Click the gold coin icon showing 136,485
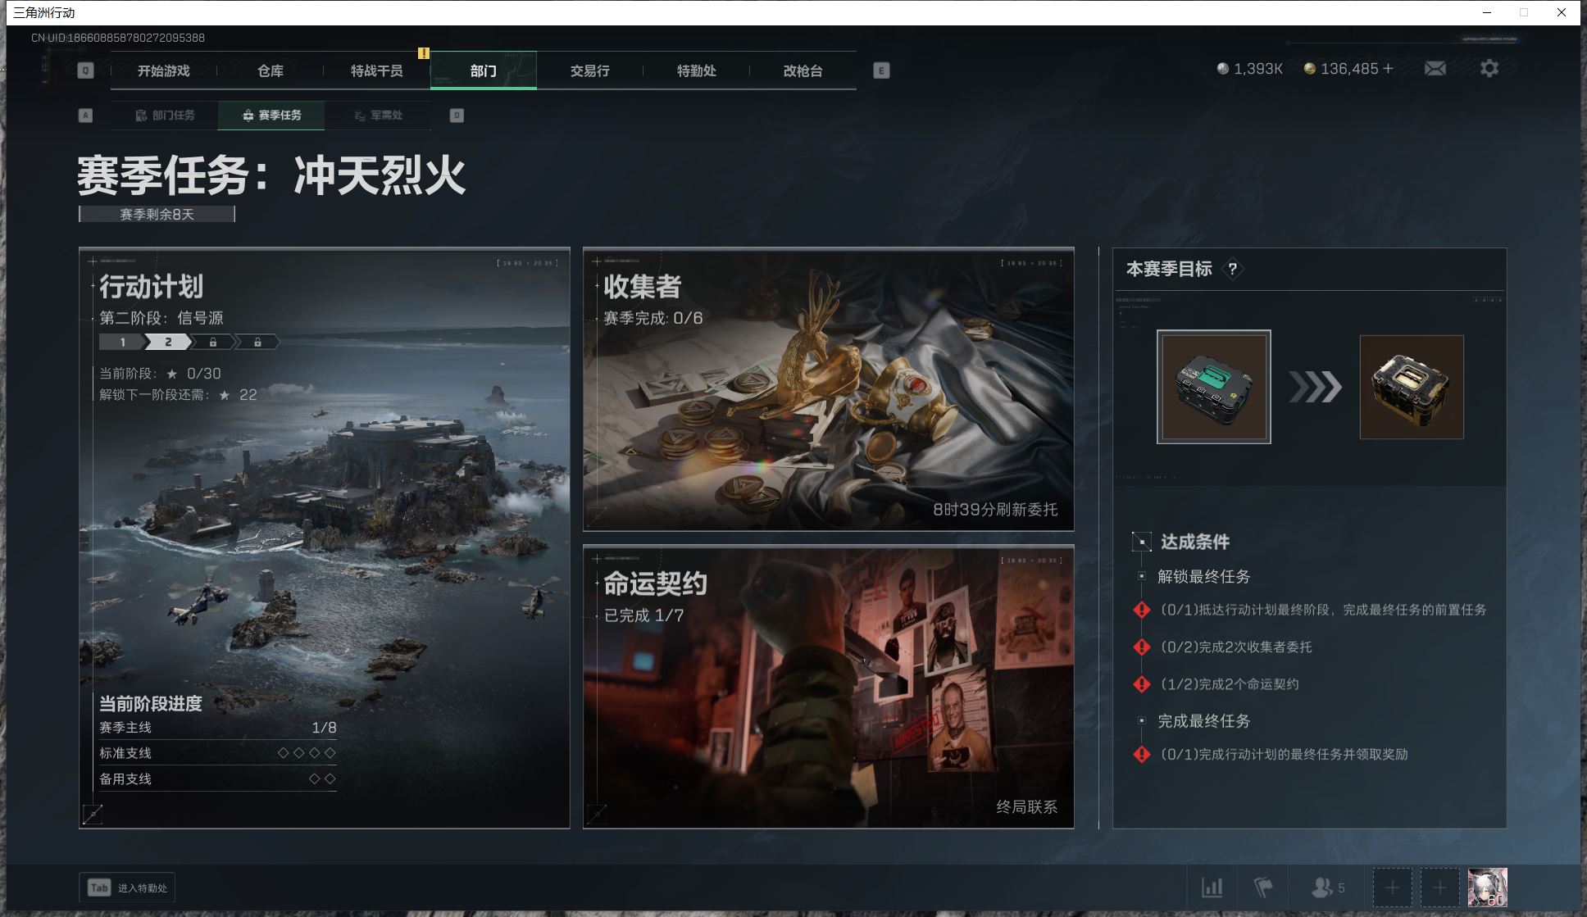 pos(1309,68)
